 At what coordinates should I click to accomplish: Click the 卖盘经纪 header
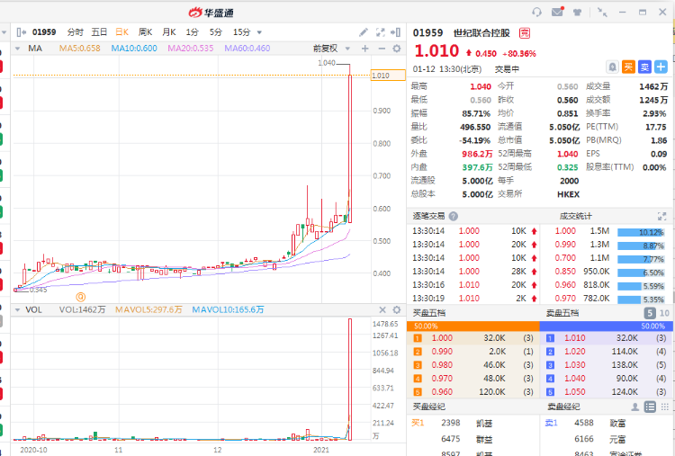(x=563, y=407)
